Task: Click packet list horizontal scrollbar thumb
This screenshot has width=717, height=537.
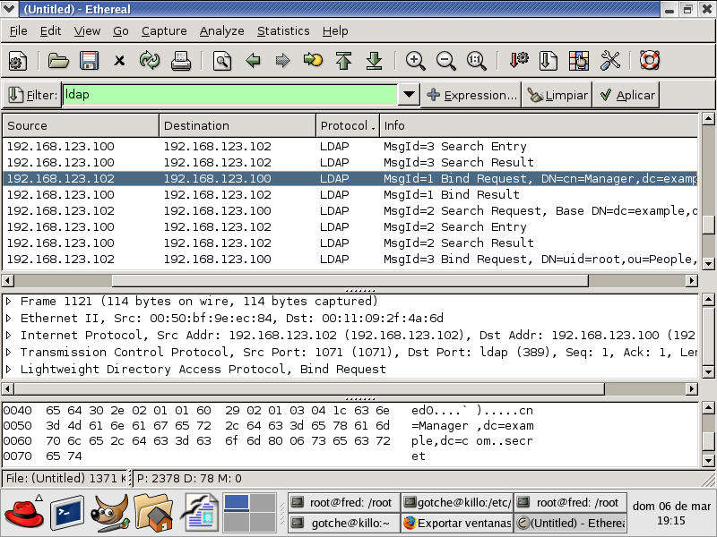Action: pyautogui.click(x=350, y=280)
